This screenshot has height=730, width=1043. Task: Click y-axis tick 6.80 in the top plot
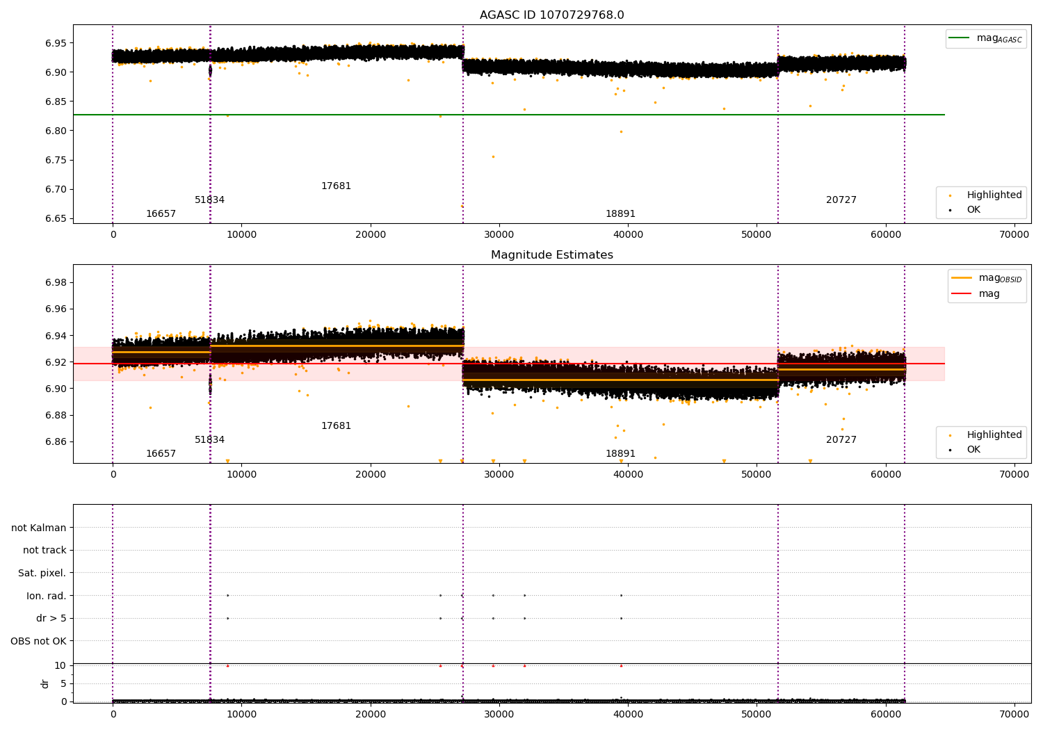pos(56,131)
